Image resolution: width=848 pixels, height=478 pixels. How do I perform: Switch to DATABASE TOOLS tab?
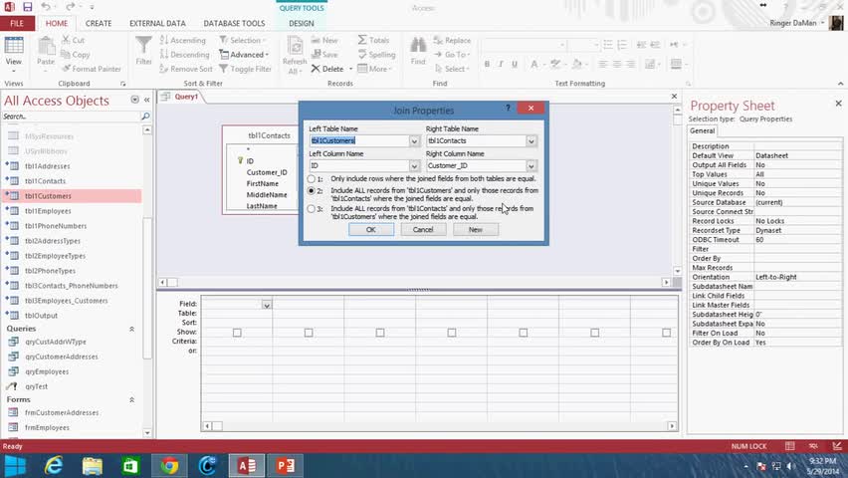pos(234,23)
